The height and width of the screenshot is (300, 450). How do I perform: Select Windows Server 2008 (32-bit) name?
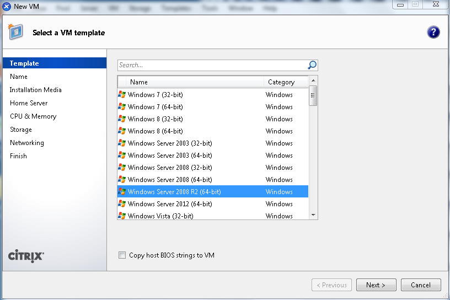pos(170,167)
